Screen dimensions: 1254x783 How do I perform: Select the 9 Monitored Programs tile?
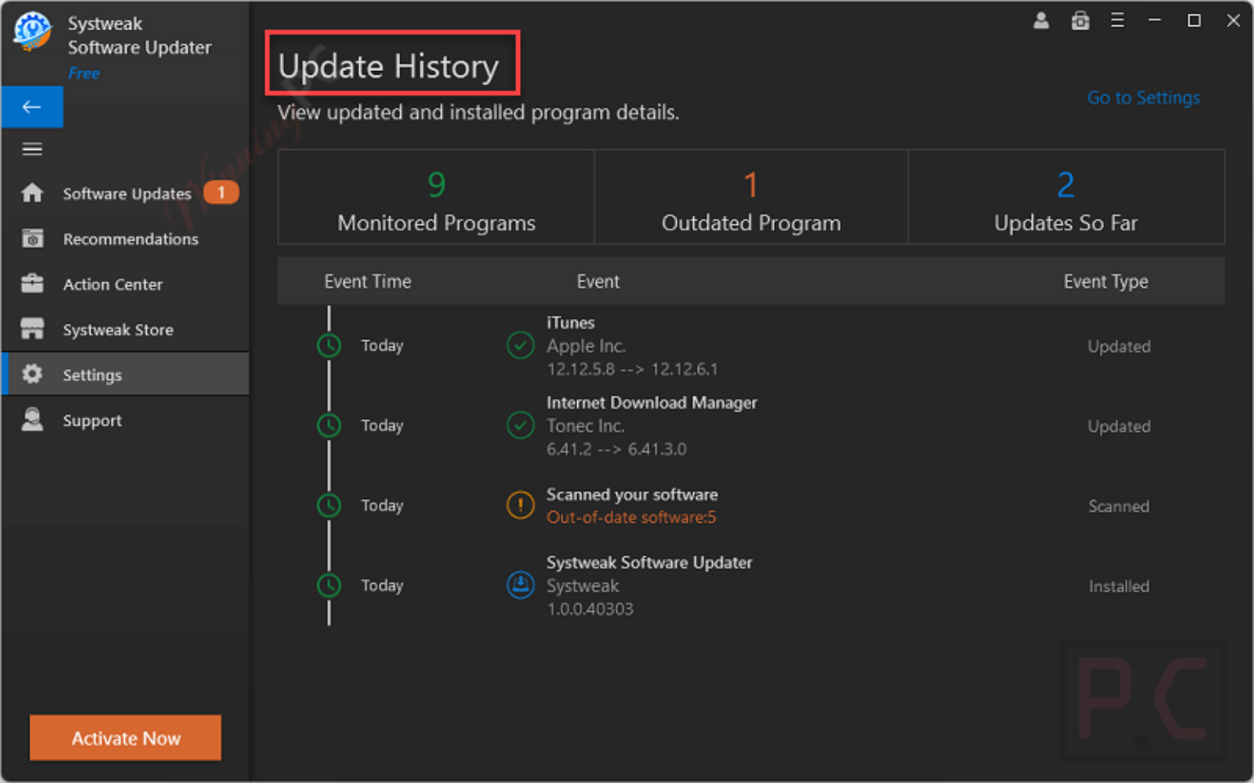click(436, 197)
